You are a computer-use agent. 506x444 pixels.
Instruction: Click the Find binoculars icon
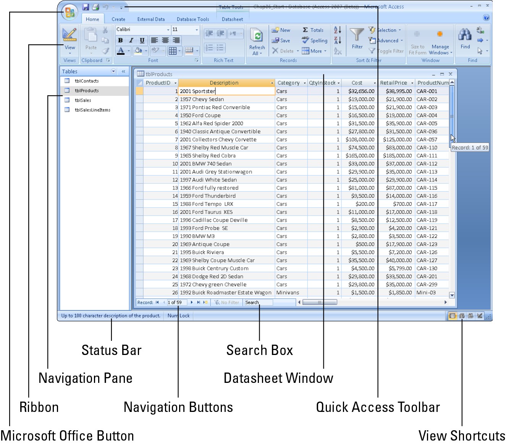tap(465, 34)
